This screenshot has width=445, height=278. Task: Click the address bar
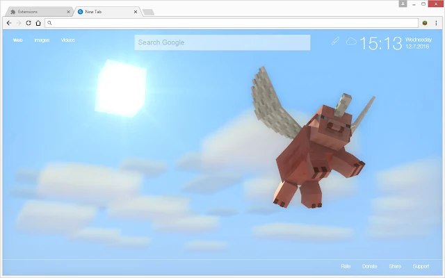pos(232,23)
